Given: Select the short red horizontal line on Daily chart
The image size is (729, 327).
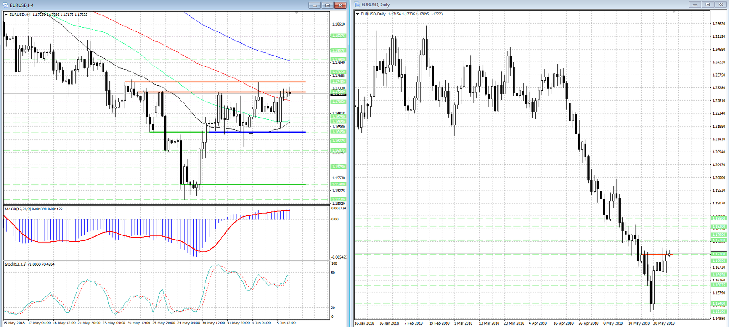Looking at the screenshot, I should click(x=657, y=254).
